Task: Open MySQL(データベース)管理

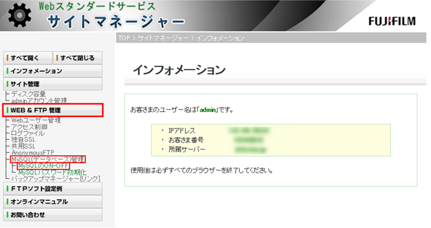Action: pyautogui.click(x=47, y=159)
